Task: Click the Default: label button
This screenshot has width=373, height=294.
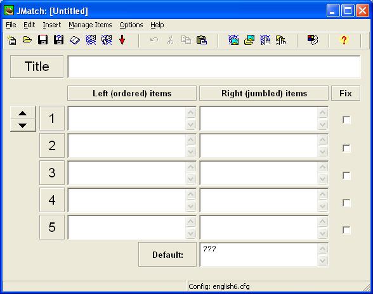Action: pos(167,255)
